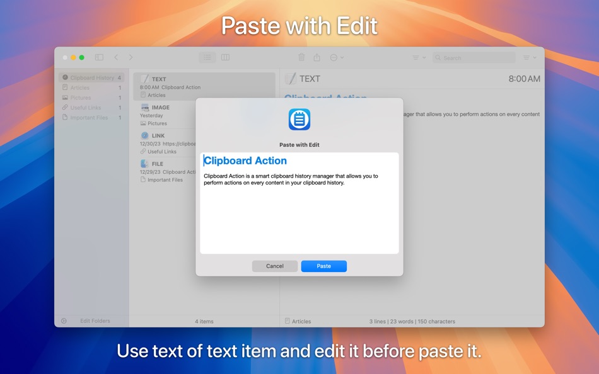Viewport: 599px width, 374px height.
Task: Click the LINK item's Safari icon
Action: [145, 135]
